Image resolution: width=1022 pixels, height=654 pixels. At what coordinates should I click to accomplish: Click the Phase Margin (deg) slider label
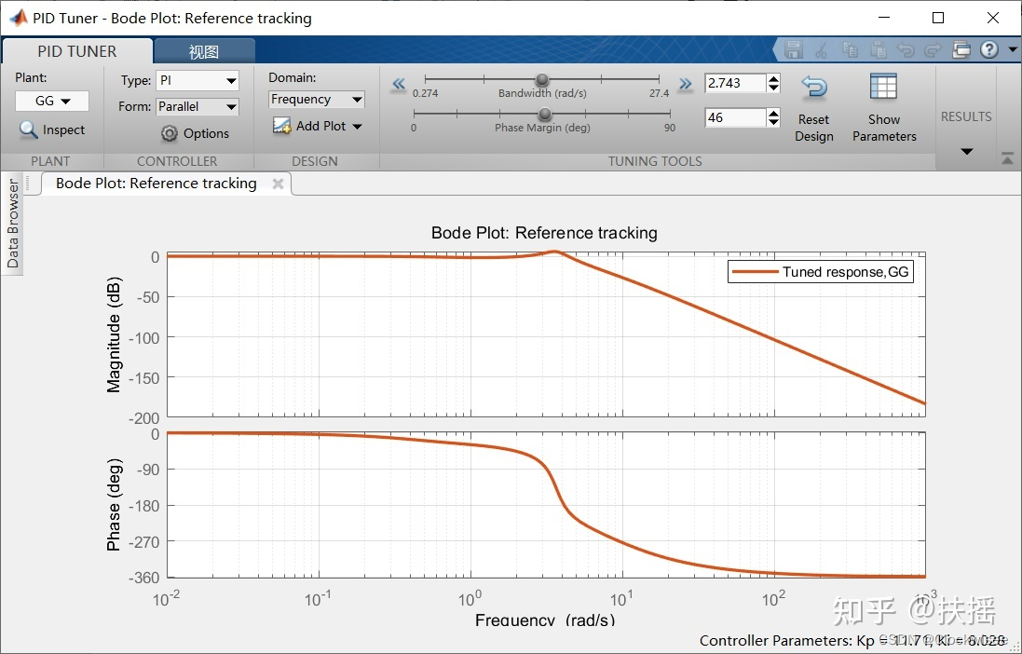pyautogui.click(x=542, y=128)
